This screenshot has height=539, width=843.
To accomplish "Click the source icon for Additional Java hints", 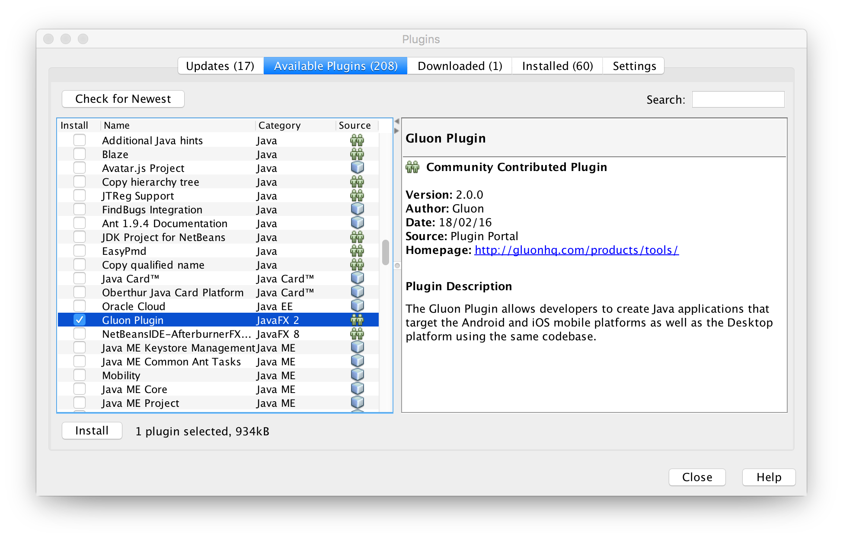I will 357,140.
